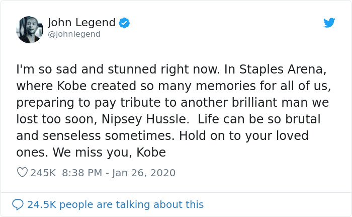Viewport: 352px width, 217px height.
Task: Like the tweet with the heart icon
Action: pyautogui.click(x=22, y=173)
